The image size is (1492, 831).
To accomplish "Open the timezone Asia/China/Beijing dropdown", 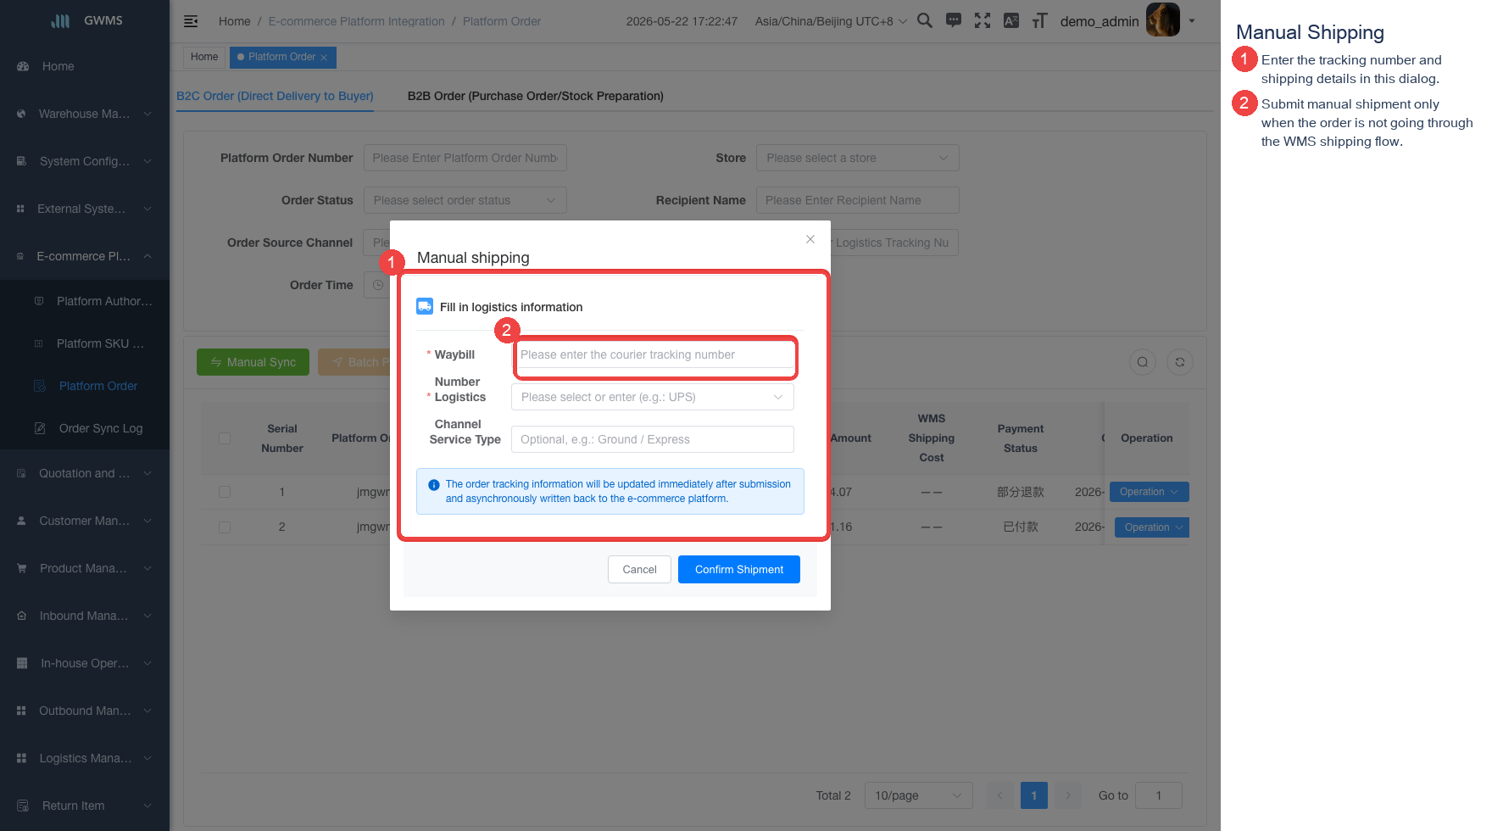I will pos(831,21).
